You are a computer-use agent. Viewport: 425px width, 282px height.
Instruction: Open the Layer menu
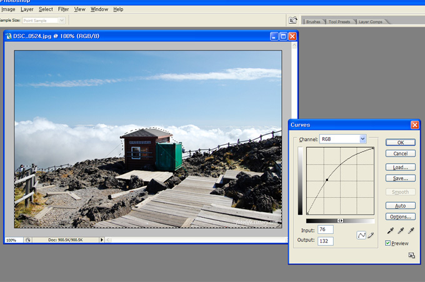[x=27, y=9]
